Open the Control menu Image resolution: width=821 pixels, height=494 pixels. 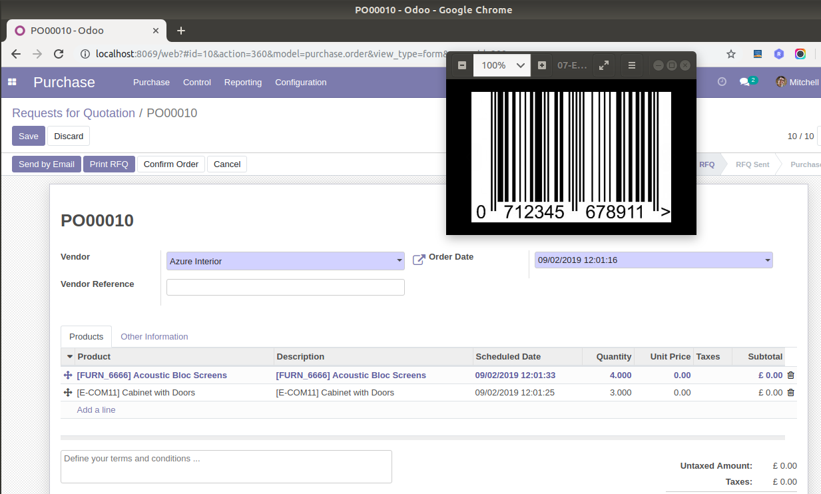click(197, 83)
